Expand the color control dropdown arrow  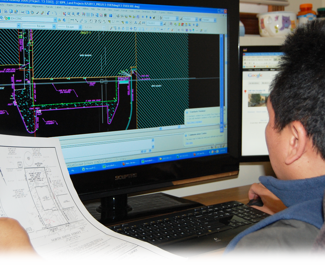[x=18, y=26]
